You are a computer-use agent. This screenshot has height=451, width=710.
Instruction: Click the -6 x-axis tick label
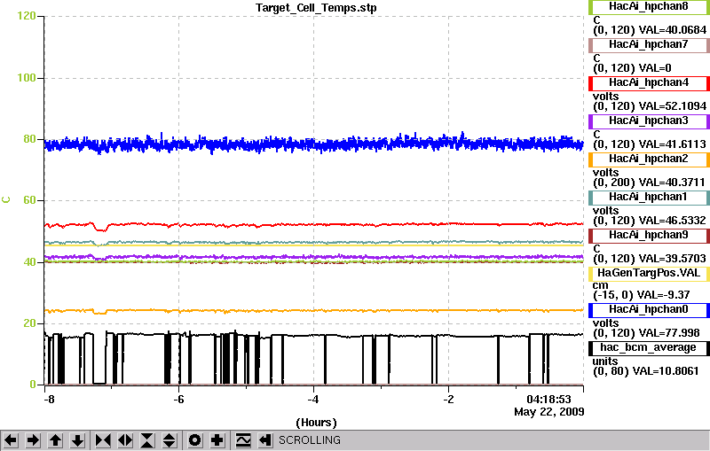click(x=179, y=400)
